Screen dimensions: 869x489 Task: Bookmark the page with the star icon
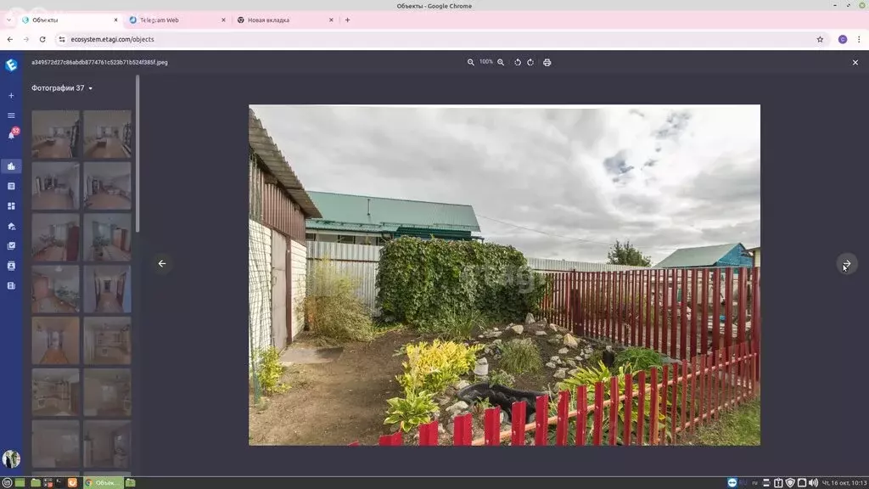click(x=820, y=39)
